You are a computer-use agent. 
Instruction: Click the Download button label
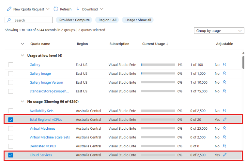(x=90, y=9)
